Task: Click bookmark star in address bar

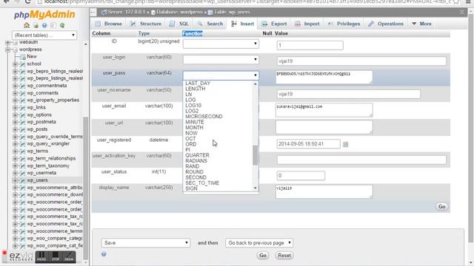Action: (456, 1)
